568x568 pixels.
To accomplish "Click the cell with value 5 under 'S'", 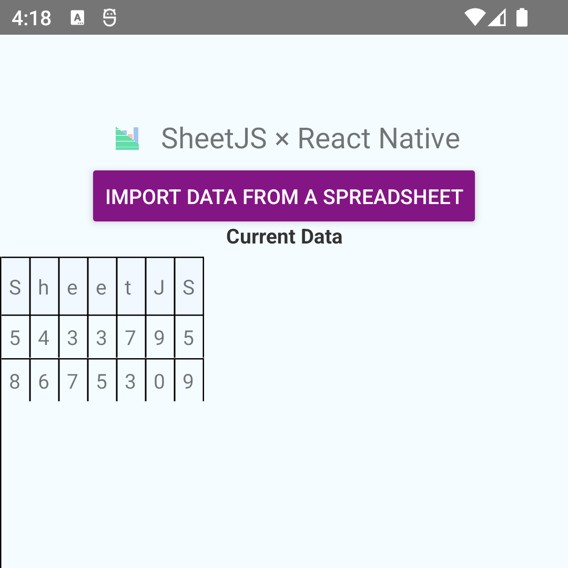I will (15, 338).
